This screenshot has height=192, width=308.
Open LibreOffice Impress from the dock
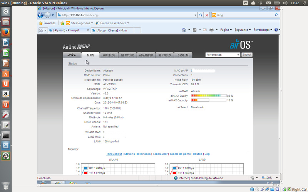click(x=6, y=63)
